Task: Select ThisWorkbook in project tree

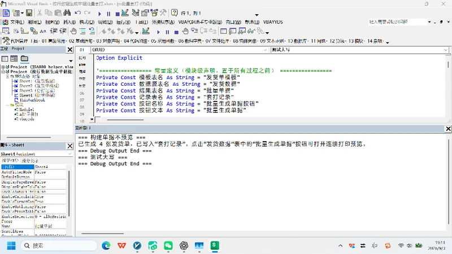Action: 32,100
